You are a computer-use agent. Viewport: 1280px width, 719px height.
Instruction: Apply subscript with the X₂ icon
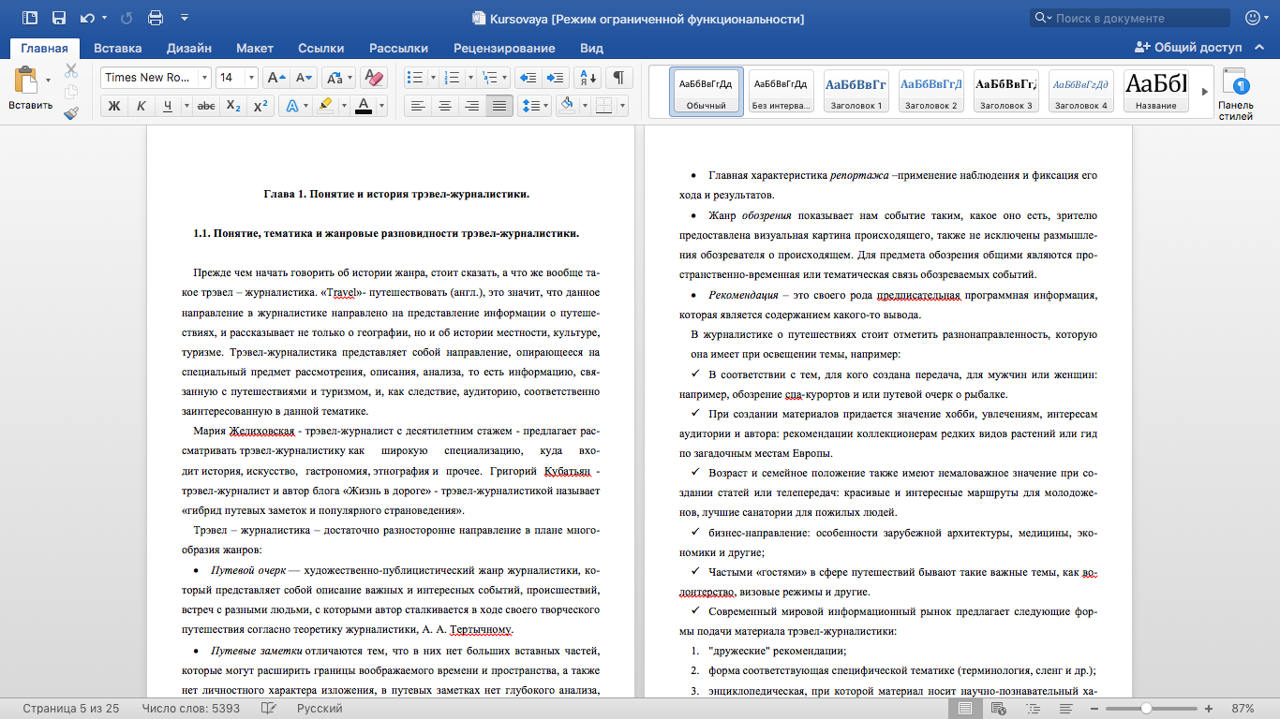click(234, 106)
